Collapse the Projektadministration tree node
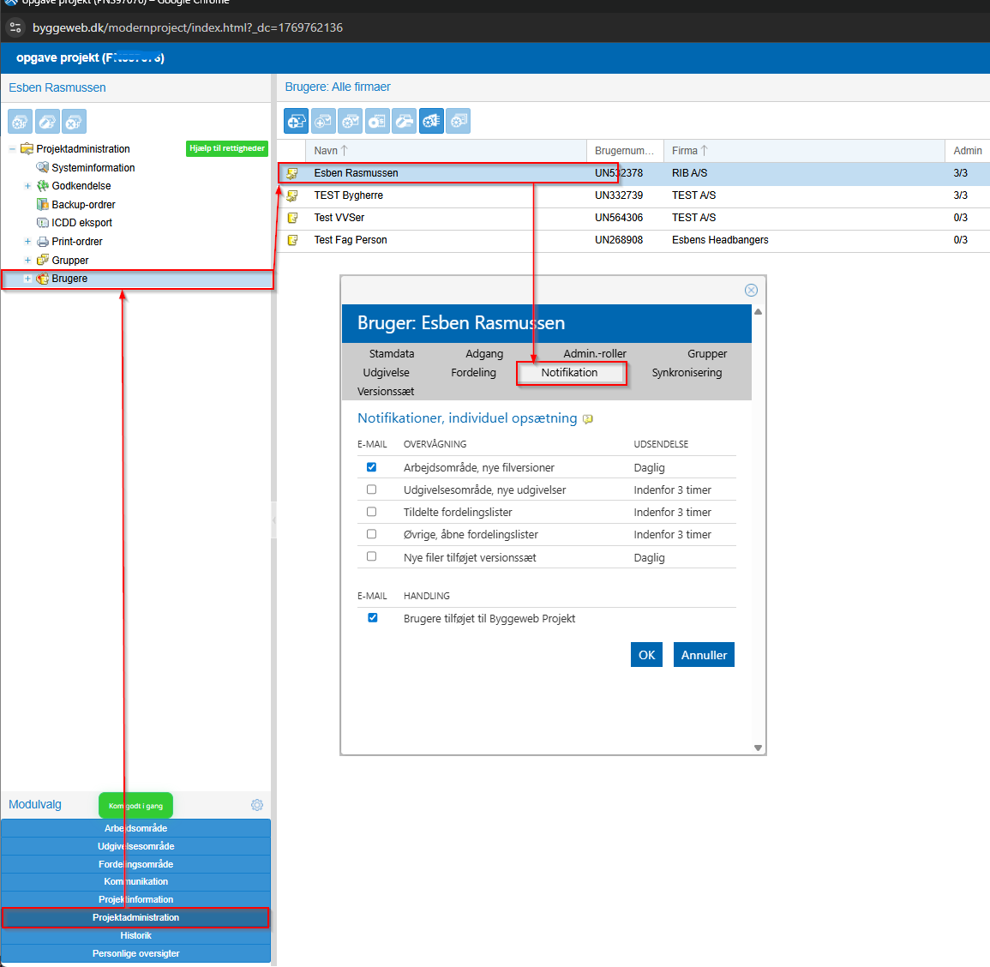Viewport: 990px width, 967px height. coord(12,149)
